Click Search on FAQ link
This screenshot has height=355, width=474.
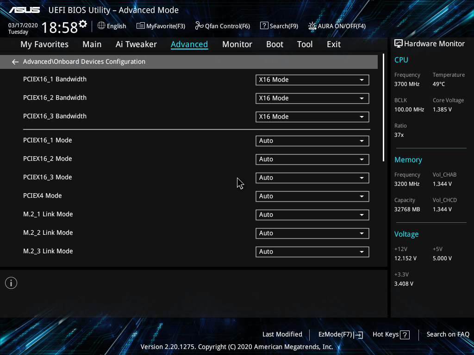point(448,334)
